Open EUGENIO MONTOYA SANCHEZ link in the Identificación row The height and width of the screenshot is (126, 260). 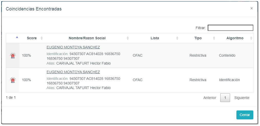[x=73, y=72]
